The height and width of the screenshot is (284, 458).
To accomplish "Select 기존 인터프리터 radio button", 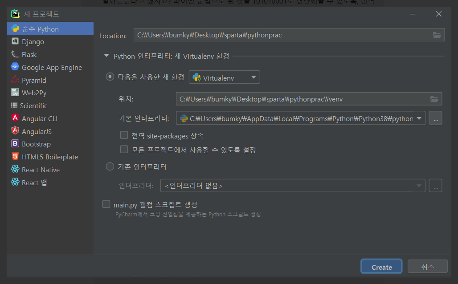I will click(110, 166).
